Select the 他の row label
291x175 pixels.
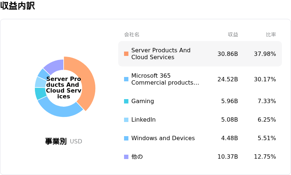pos(137,157)
